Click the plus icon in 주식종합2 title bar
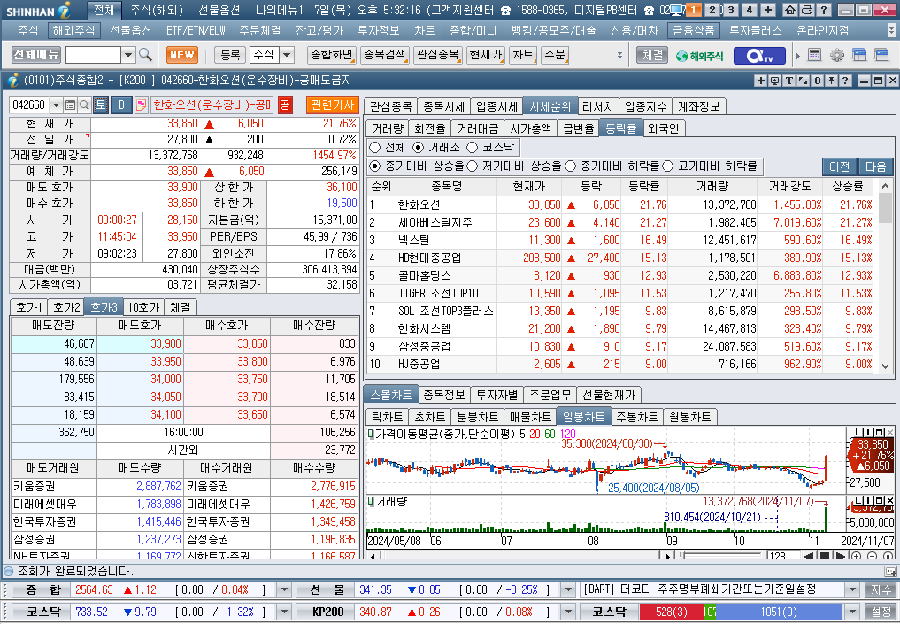Screen dimensions: 900x624 pos(760,81)
